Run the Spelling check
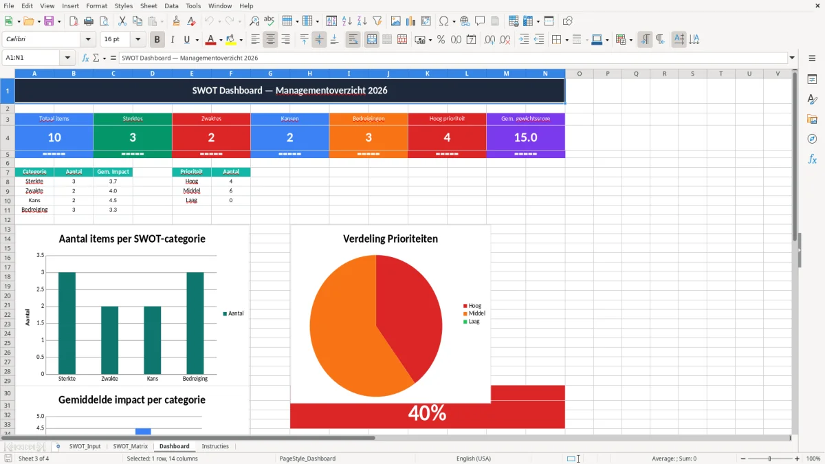Viewport: 825px width, 464px height. [x=269, y=21]
